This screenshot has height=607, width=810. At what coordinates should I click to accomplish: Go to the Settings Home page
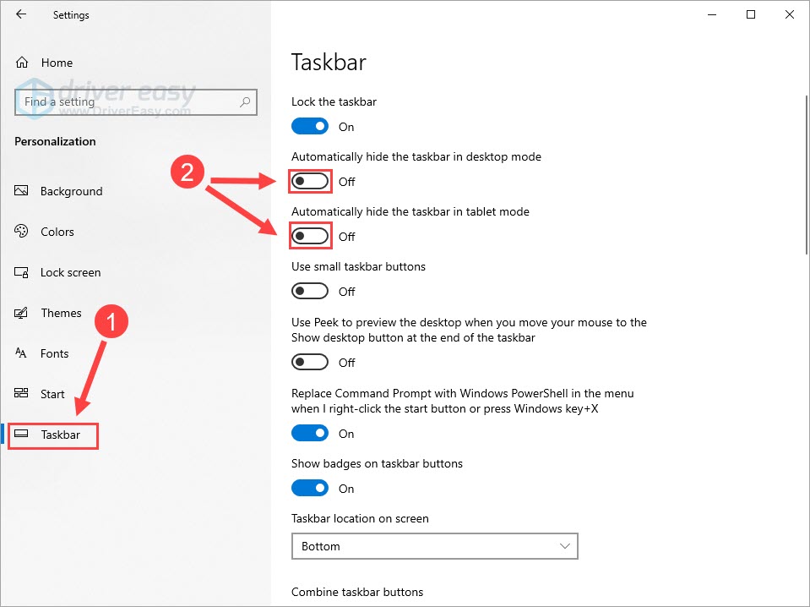pos(54,62)
